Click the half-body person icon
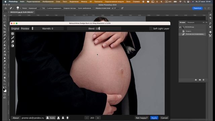This screenshot has height=121, width=215. (63, 118)
